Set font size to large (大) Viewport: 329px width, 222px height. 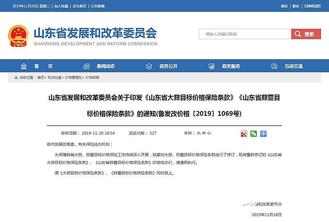(x=198, y=133)
